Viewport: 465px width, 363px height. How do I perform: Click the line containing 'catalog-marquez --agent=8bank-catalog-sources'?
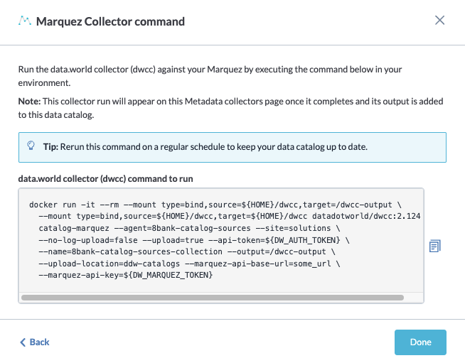coord(189,228)
